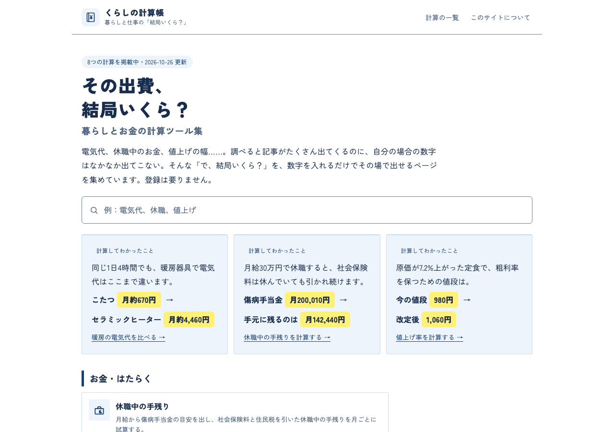Click the magnifying glass search icon

click(94, 210)
